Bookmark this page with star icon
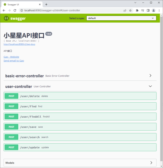Viewport: 163px width, 168px height. 130,11
